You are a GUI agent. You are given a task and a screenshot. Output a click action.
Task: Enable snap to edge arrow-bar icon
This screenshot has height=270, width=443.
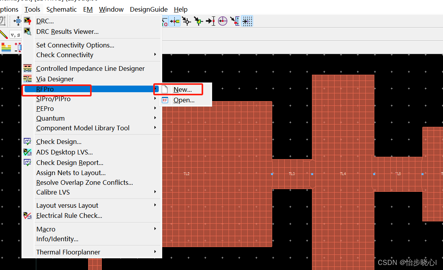coord(211,21)
